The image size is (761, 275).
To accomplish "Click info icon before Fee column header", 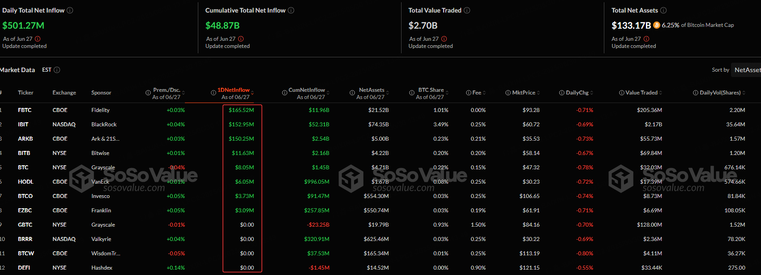I will pos(469,93).
